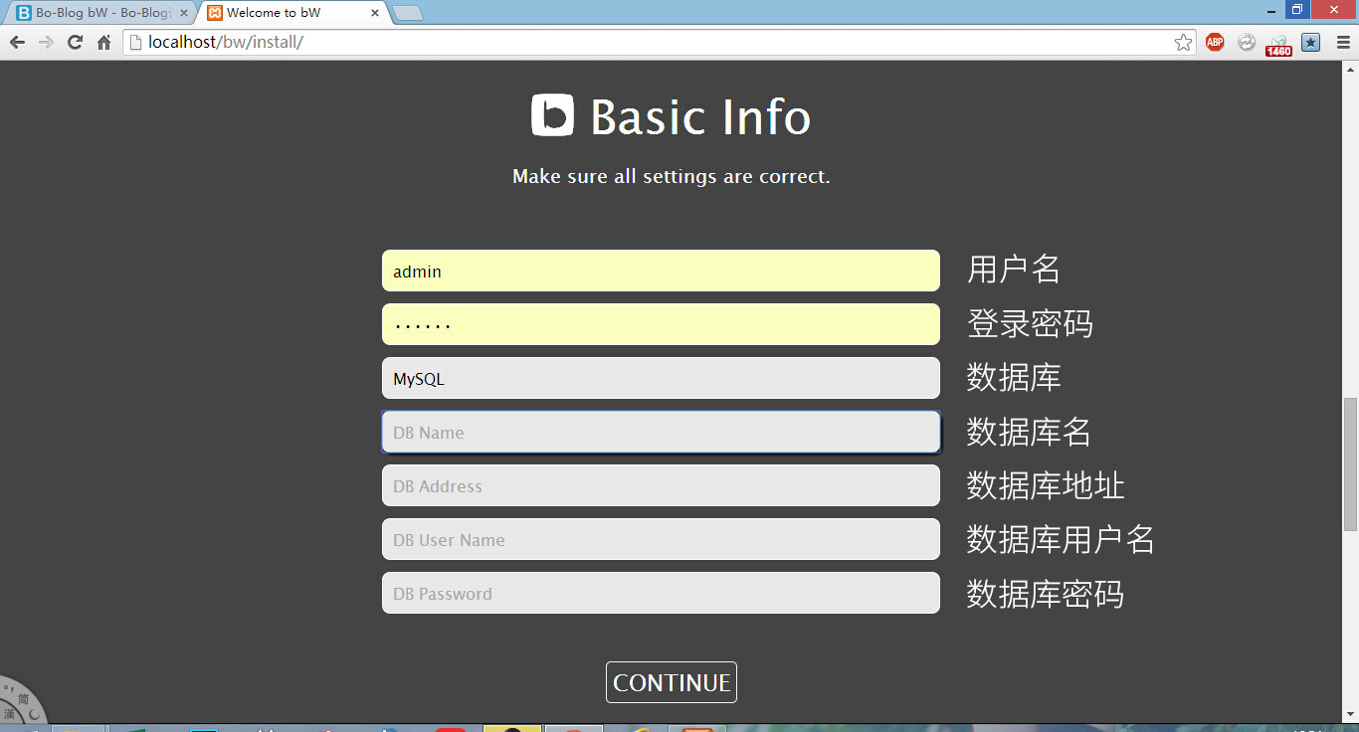Screen dimensions: 1359x732
Task: Open the Adblock Plus extension icon
Action: pyautogui.click(x=1215, y=42)
